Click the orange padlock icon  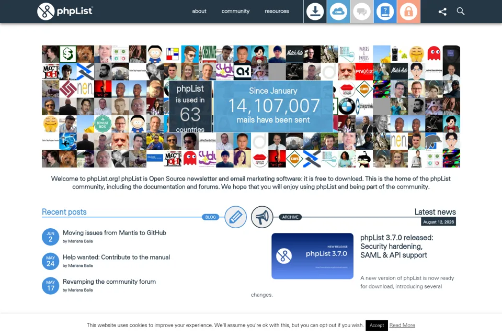click(408, 12)
